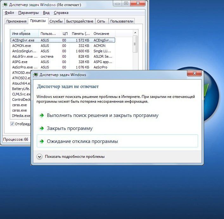This screenshot has height=219, width=224.
Task: Click memory value '828 КБ'
Action: [x=84, y=56]
